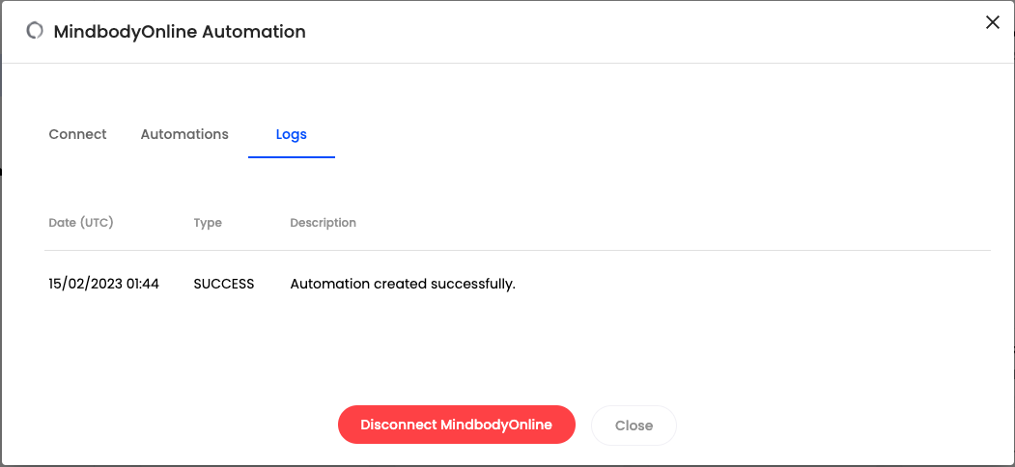
Task: Select the Logs tab
Action: [291, 134]
